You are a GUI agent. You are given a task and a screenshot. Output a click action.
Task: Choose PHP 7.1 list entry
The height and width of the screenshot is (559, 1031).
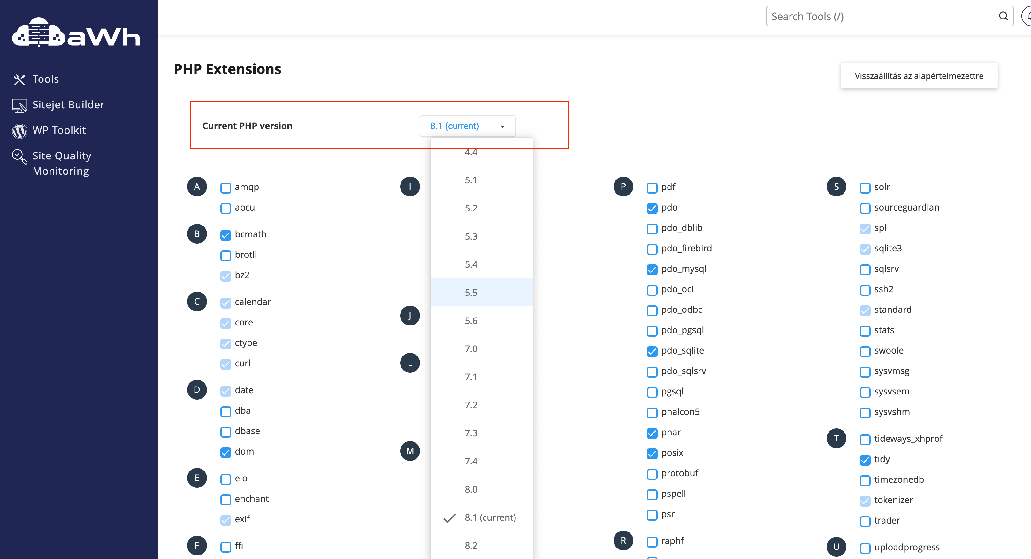(x=481, y=377)
